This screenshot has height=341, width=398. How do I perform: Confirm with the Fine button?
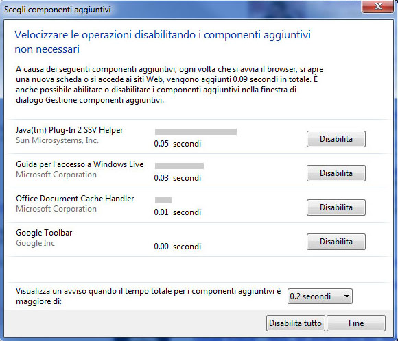tap(356, 323)
